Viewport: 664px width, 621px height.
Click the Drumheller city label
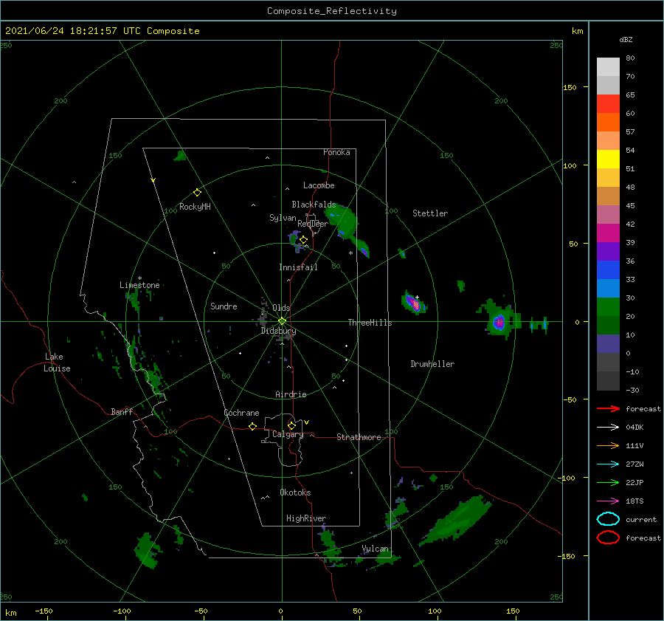432,364
